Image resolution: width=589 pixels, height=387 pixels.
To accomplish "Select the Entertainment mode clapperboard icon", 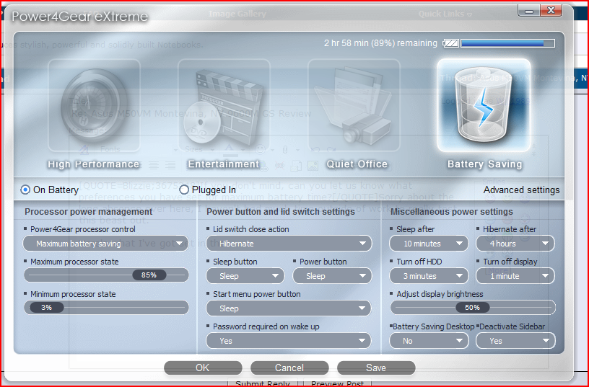I will point(224,105).
